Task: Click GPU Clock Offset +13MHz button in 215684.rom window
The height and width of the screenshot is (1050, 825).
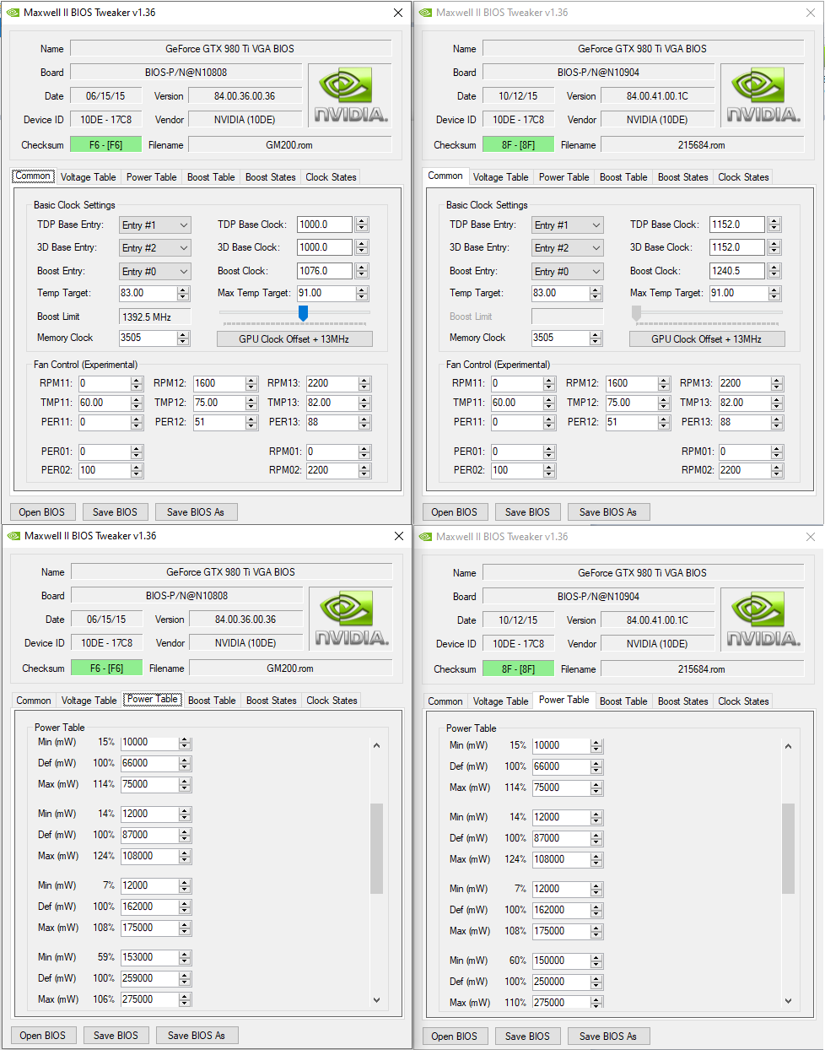Action: click(x=707, y=339)
